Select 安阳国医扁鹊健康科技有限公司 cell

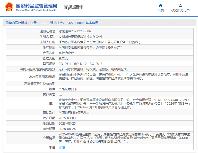point(80,37)
